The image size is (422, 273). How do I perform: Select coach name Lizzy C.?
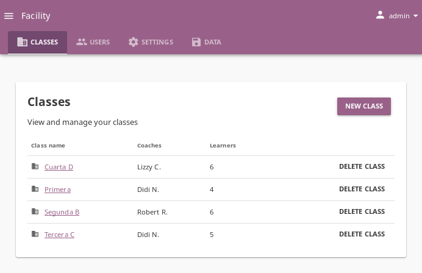149,167
